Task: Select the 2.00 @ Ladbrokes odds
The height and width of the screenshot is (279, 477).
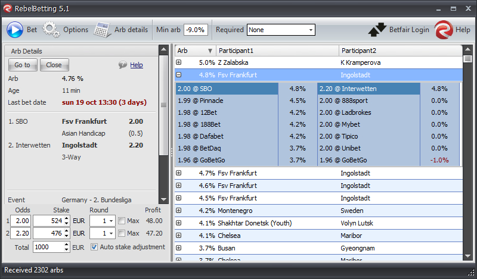Action: click(369, 112)
